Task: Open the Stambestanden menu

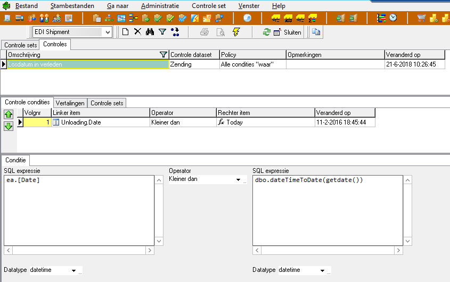Action: pos(72,6)
